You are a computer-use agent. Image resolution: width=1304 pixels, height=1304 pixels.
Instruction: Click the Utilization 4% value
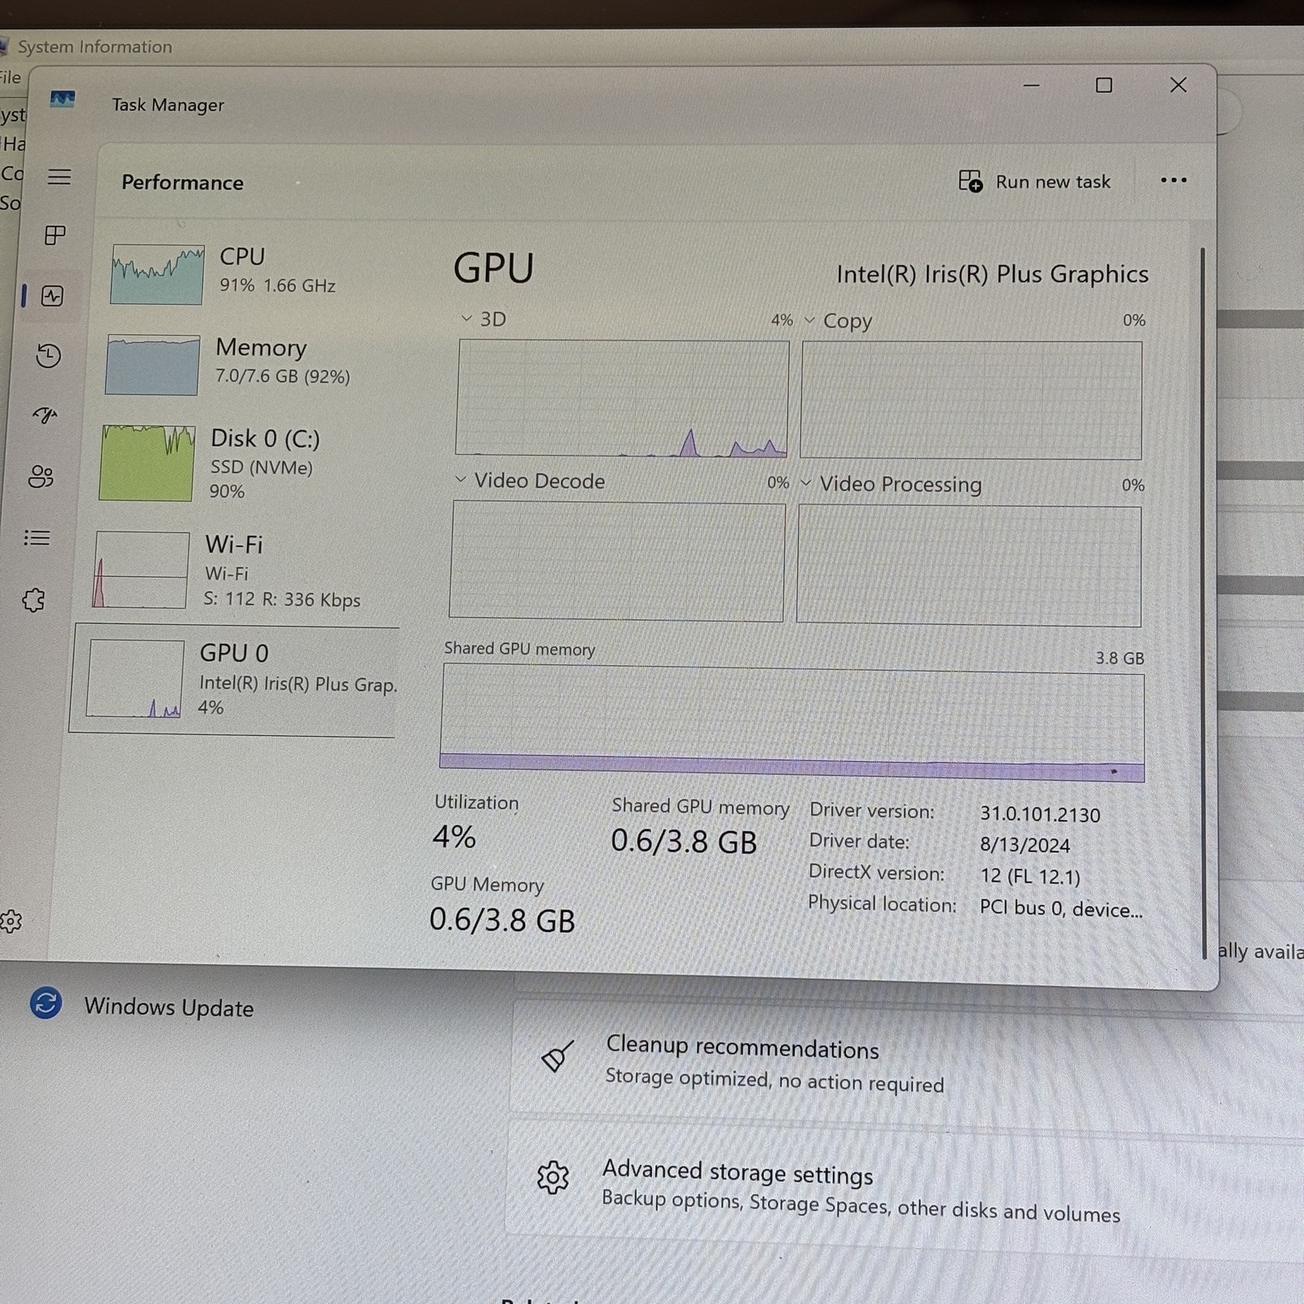coord(454,837)
